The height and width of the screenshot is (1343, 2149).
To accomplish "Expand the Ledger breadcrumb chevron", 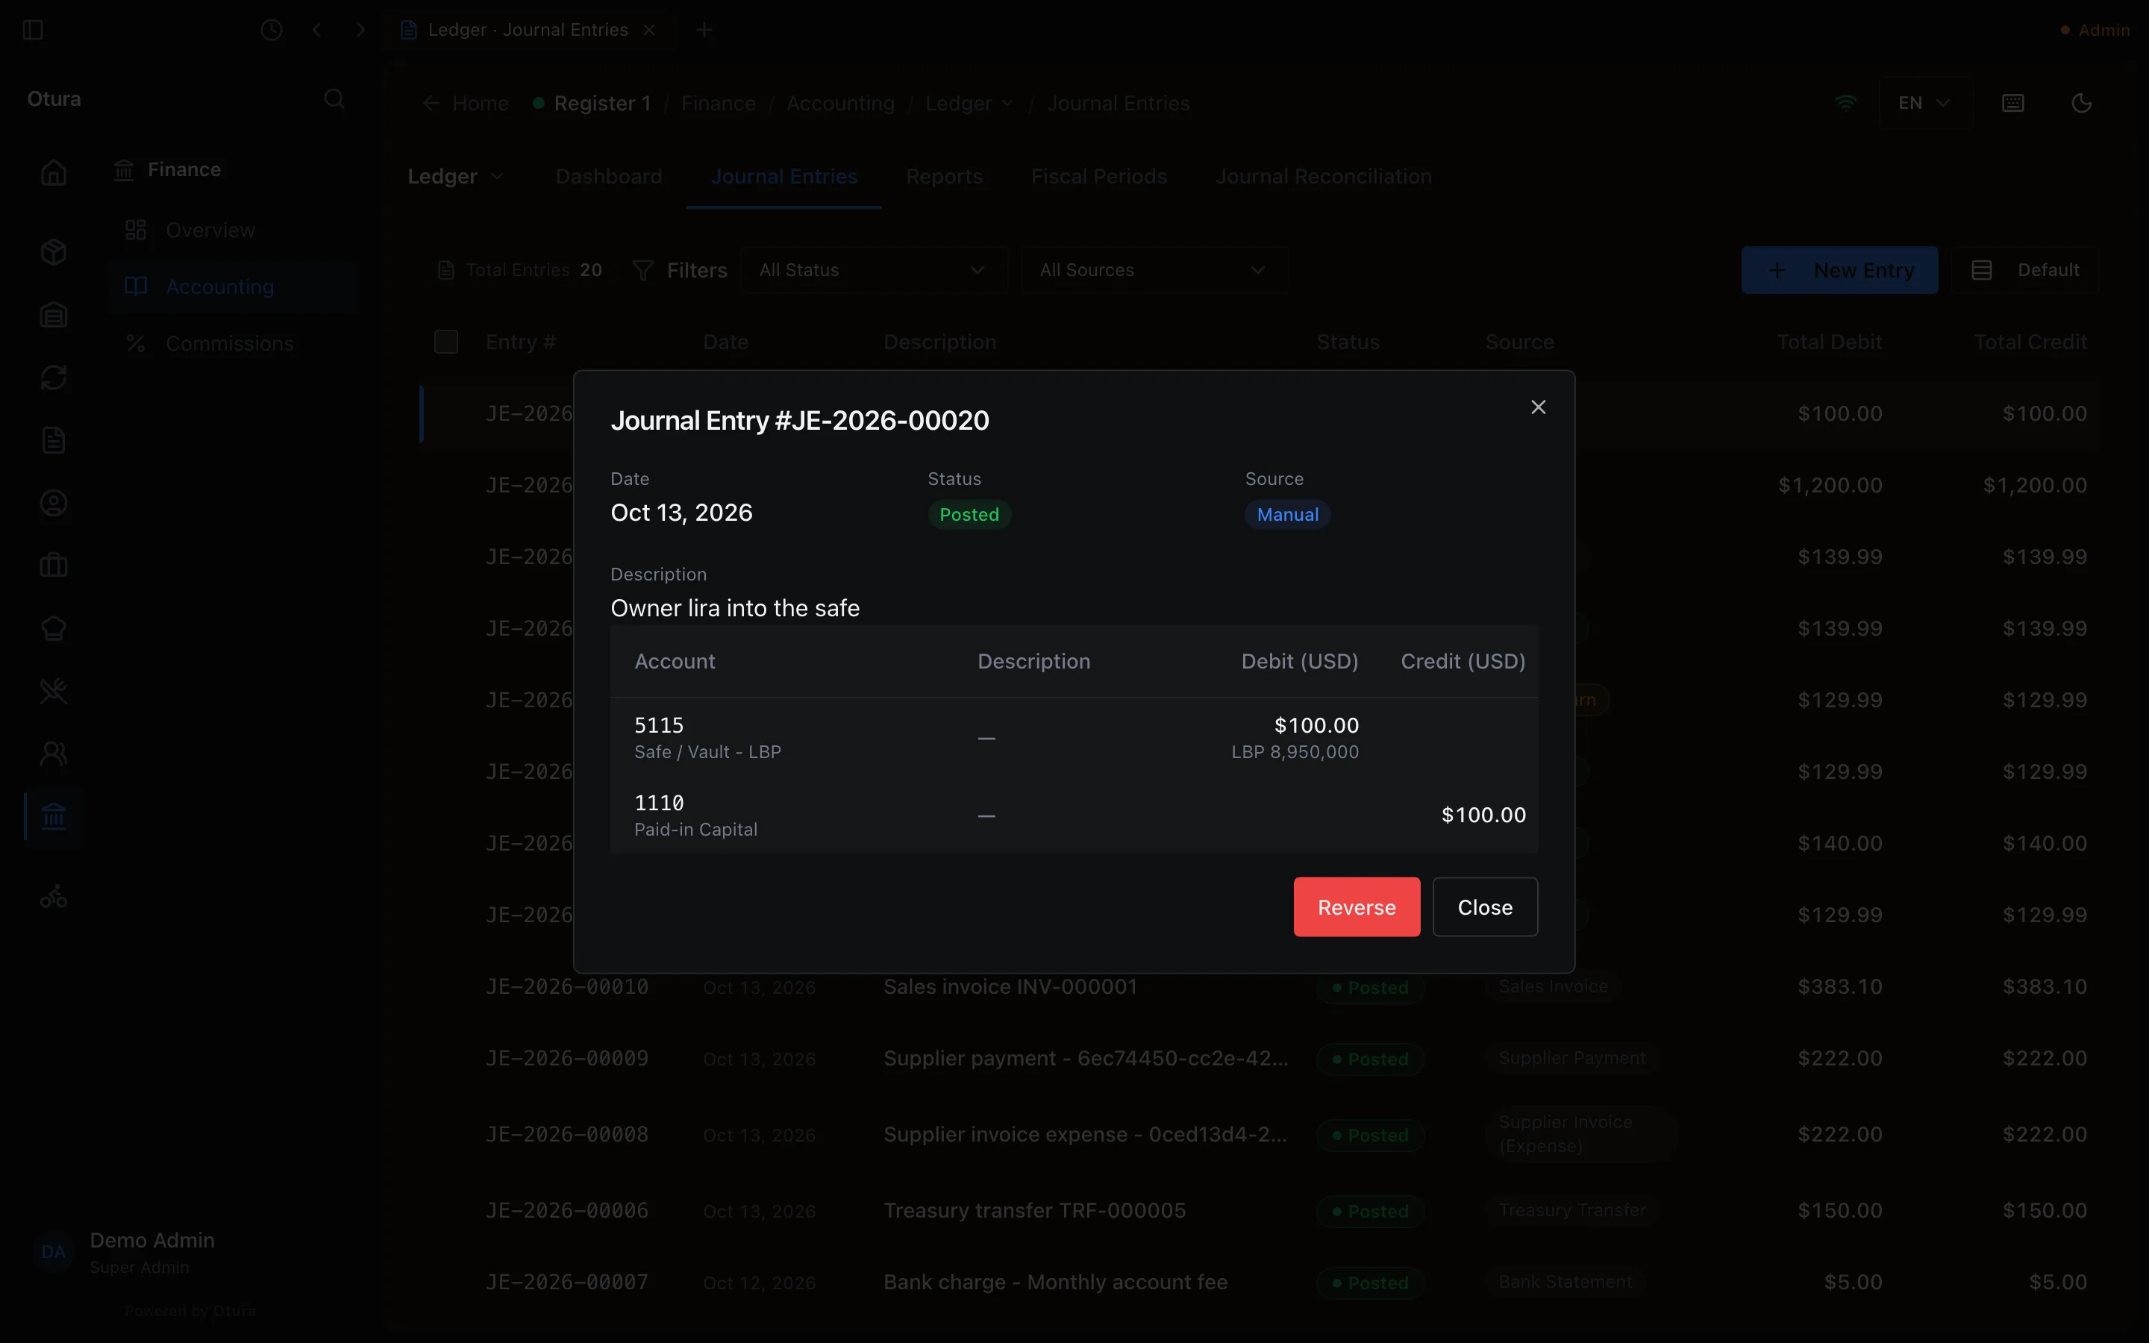I will click(1008, 103).
